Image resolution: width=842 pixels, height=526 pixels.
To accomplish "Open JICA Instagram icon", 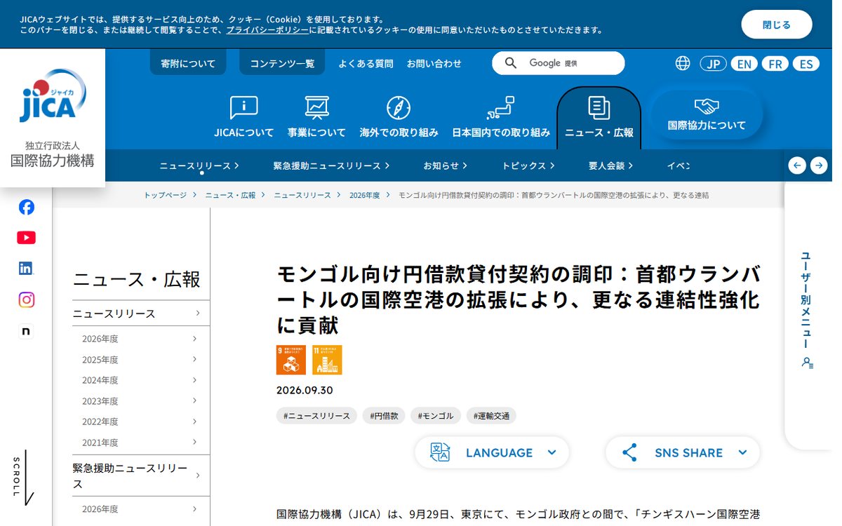I will click(x=26, y=299).
